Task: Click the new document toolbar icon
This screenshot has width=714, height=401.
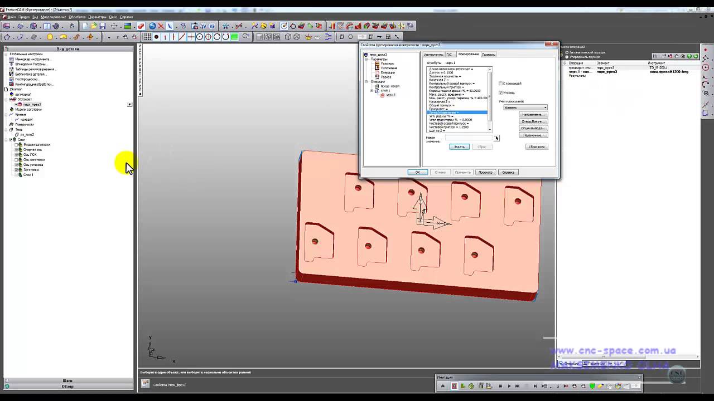Action: click(x=84, y=26)
